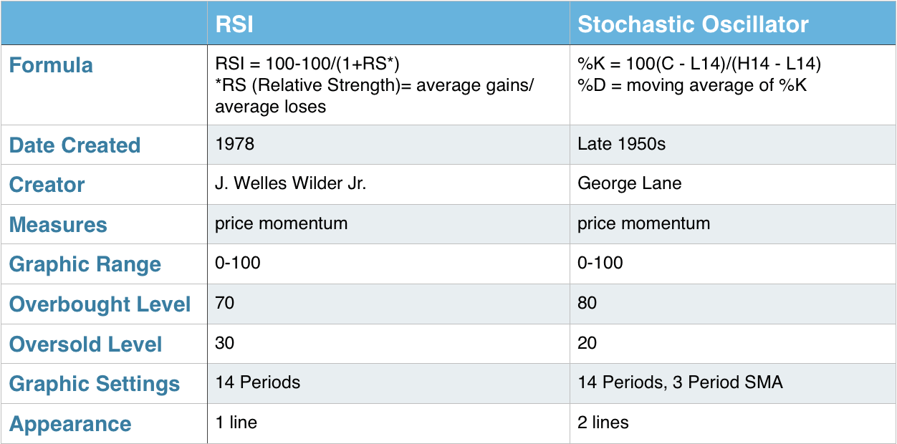Click the Appearance row label
This screenshot has height=444, width=897.
70,424
